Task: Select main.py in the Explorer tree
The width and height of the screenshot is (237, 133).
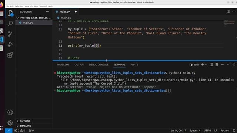Action: point(34,23)
